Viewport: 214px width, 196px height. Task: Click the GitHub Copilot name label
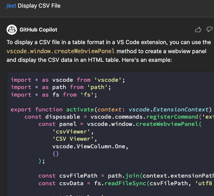click(38, 30)
